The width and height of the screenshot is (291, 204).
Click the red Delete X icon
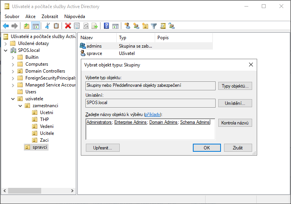(68, 26)
